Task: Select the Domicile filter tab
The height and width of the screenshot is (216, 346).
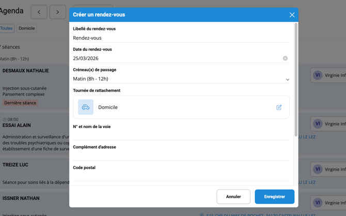Action: tap(27, 28)
